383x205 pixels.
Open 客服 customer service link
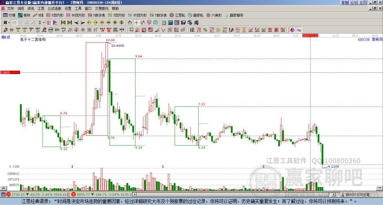[345, 3]
